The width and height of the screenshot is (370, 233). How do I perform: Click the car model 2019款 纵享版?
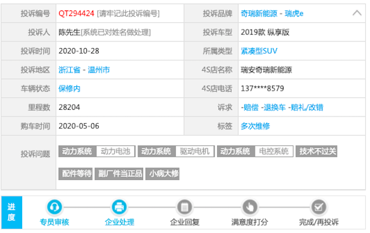265,32
